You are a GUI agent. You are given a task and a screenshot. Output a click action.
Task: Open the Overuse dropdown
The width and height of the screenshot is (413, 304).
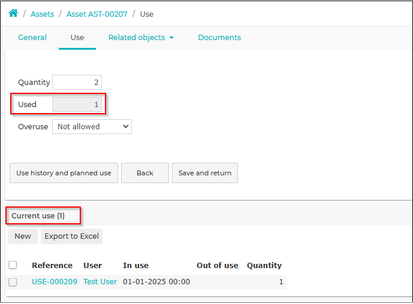pos(92,127)
